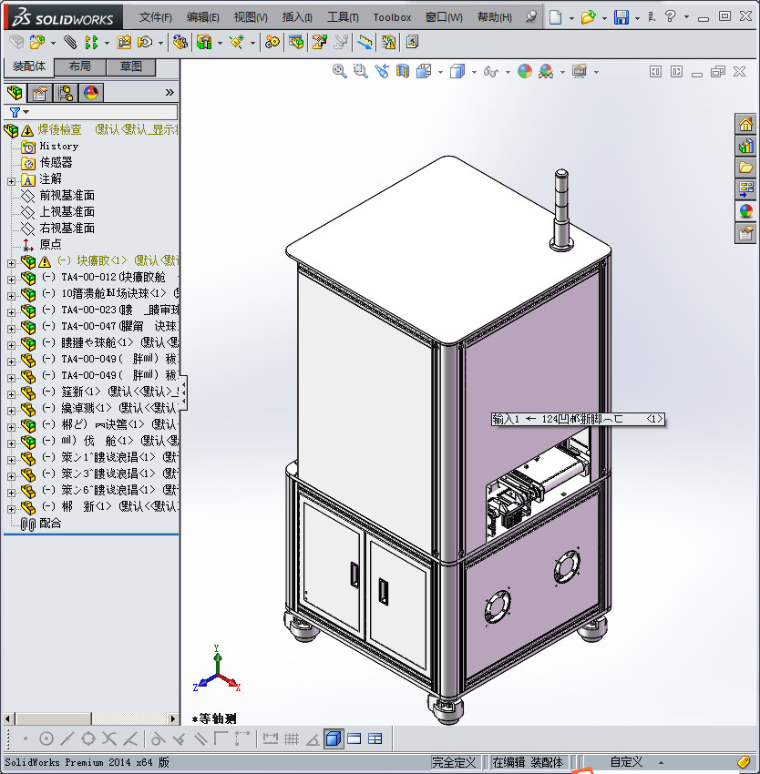Start a New Motion Study
This screenshot has height=774, width=760.
pyautogui.click(x=272, y=43)
